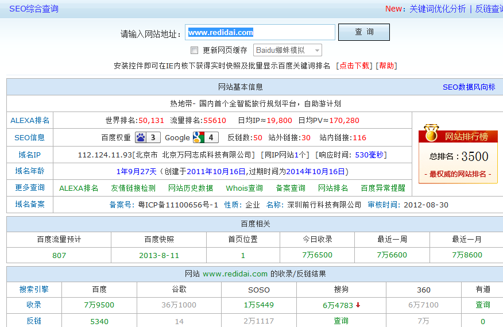Click Baidu index count 7万9500
The height and width of the screenshot is (327, 503).
tap(99, 305)
